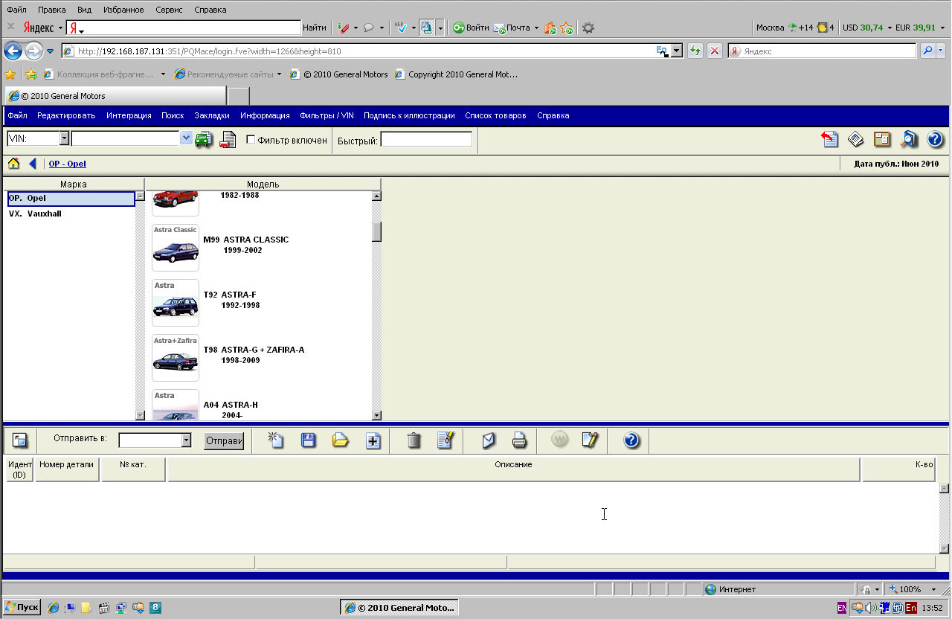The width and height of the screenshot is (952, 619).
Task: Go back using the blue left arrow
Action: coord(33,164)
